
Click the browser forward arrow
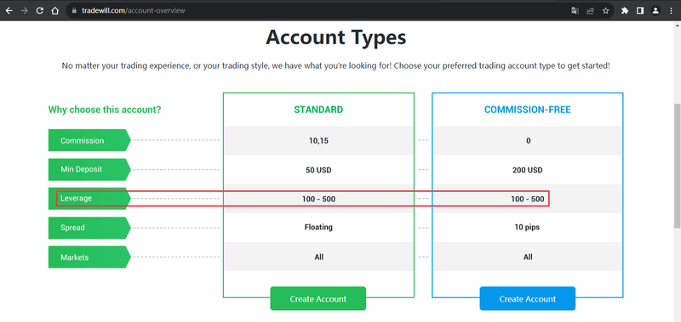[x=25, y=11]
